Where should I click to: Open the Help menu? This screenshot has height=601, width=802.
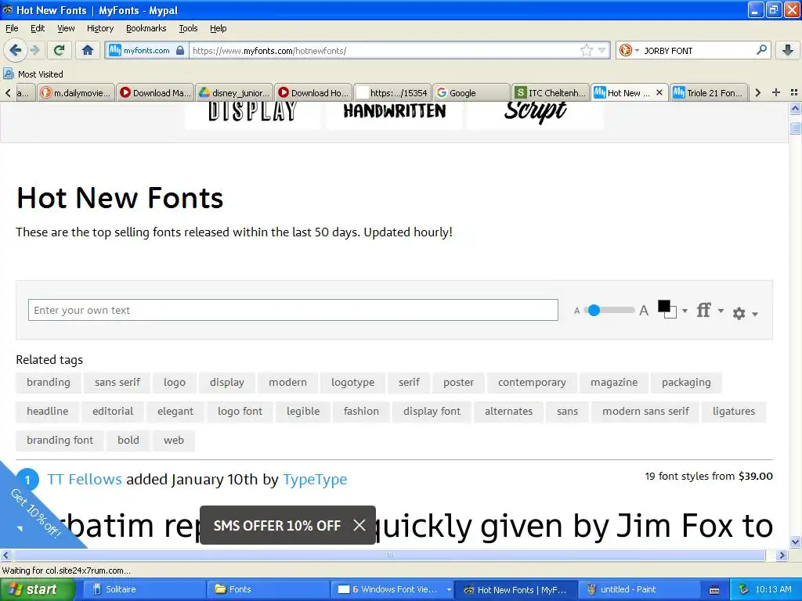click(x=218, y=28)
